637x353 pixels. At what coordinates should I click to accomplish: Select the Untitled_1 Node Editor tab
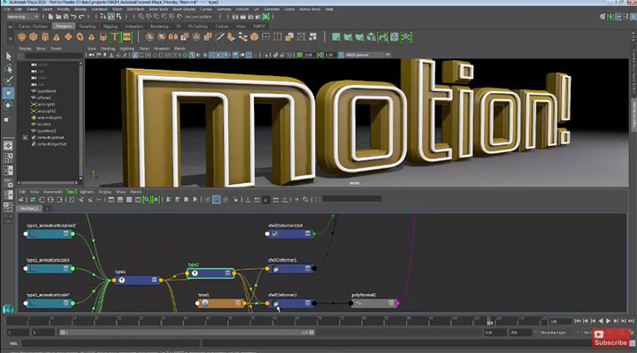coord(30,209)
